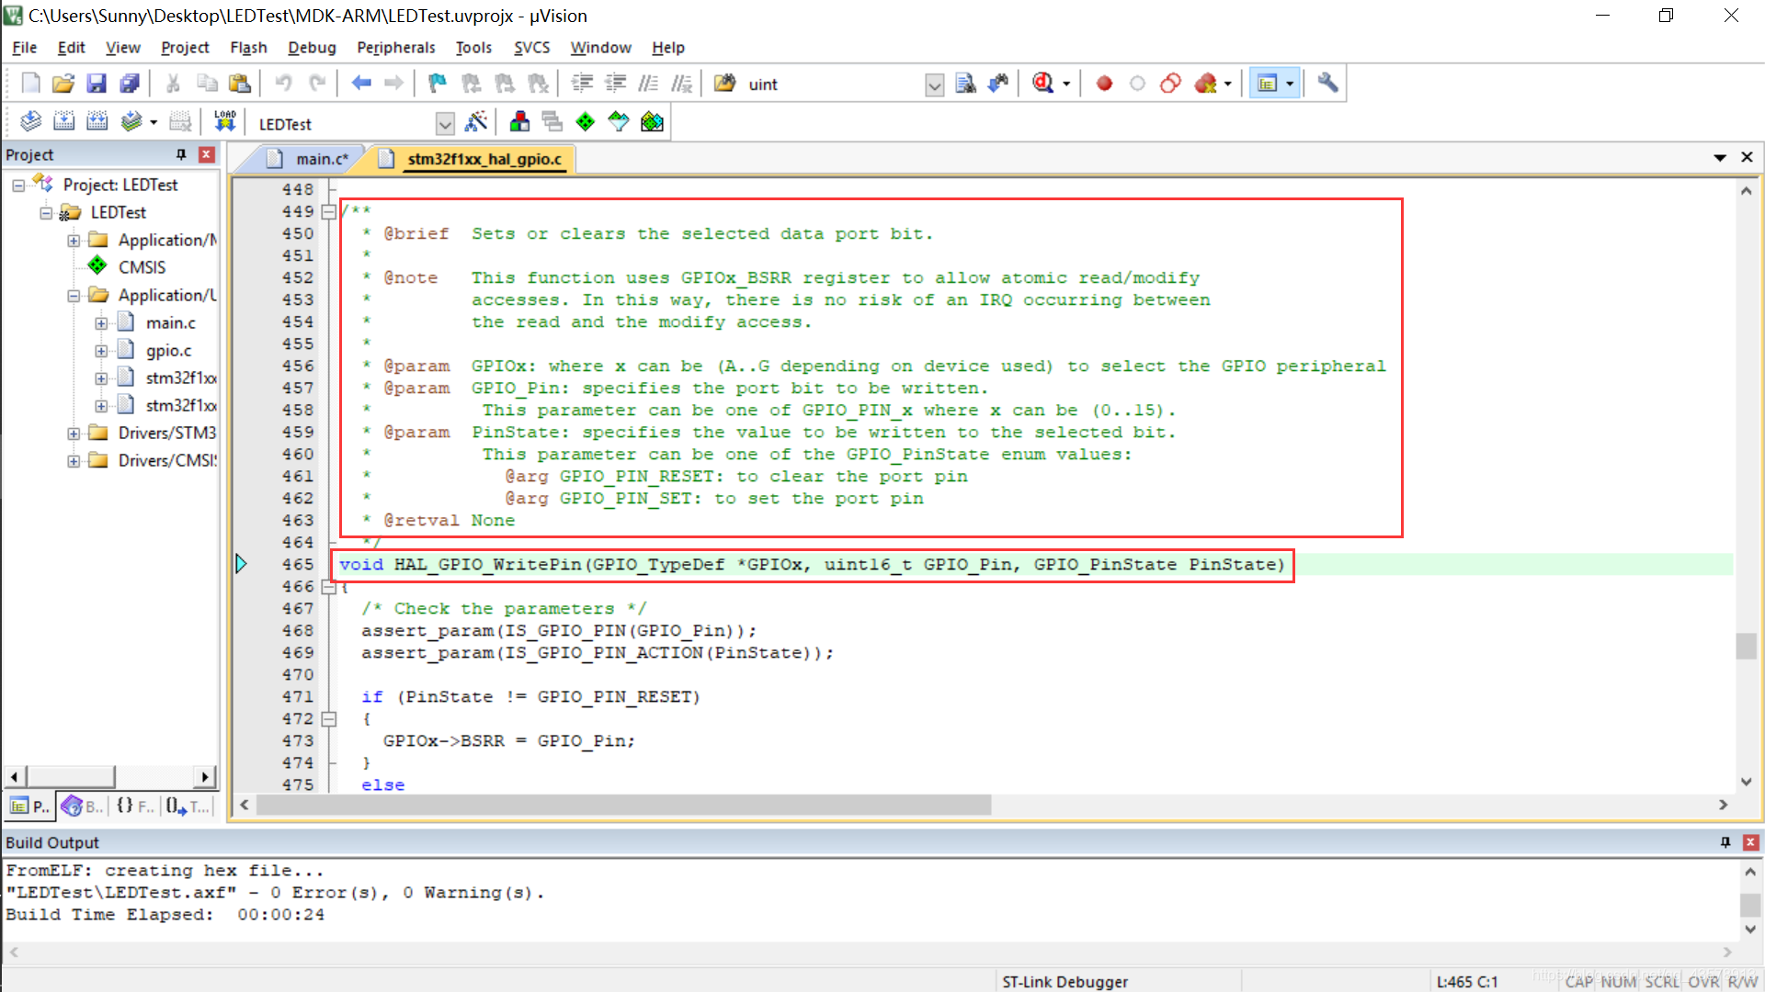Start debug session icon
1765x992 pixels.
(x=1042, y=84)
